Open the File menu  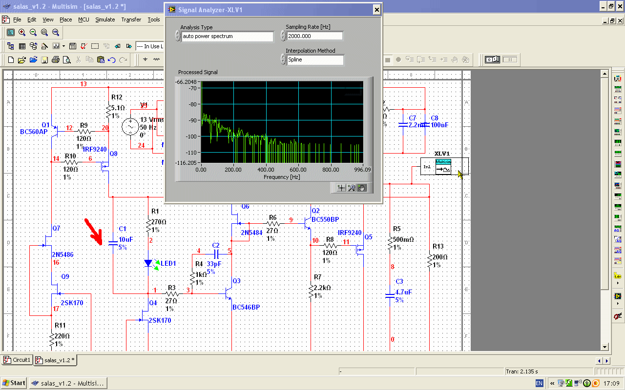pyautogui.click(x=17, y=19)
